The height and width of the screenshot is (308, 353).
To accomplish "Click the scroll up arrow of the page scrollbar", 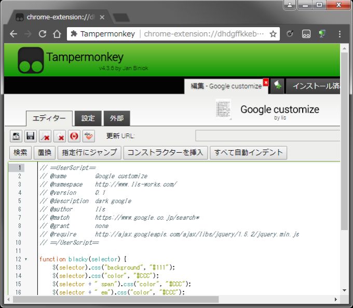I will (x=344, y=48).
